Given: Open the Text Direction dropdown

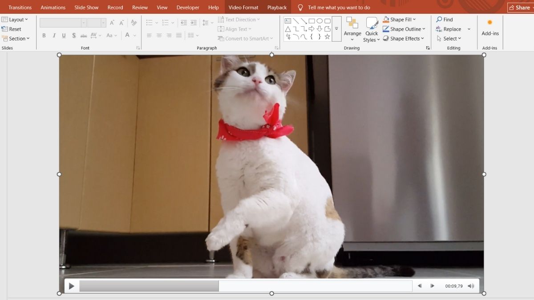Looking at the screenshot, I should pyautogui.click(x=240, y=19).
